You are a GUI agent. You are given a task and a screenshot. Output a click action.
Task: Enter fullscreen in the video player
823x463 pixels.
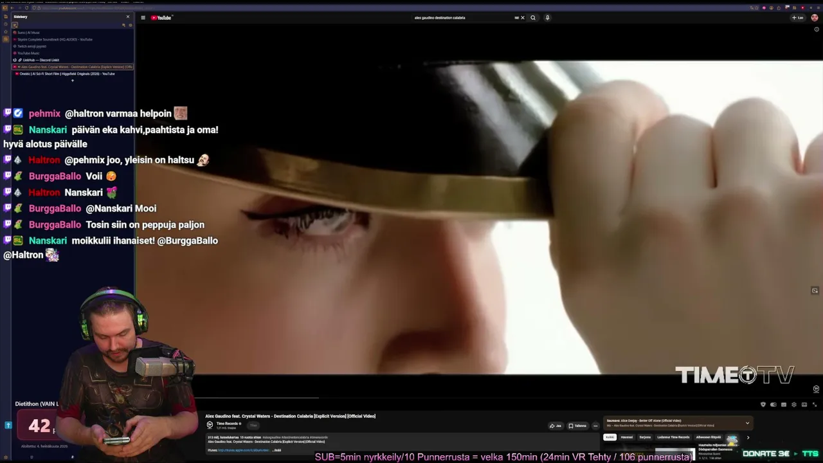(x=815, y=404)
